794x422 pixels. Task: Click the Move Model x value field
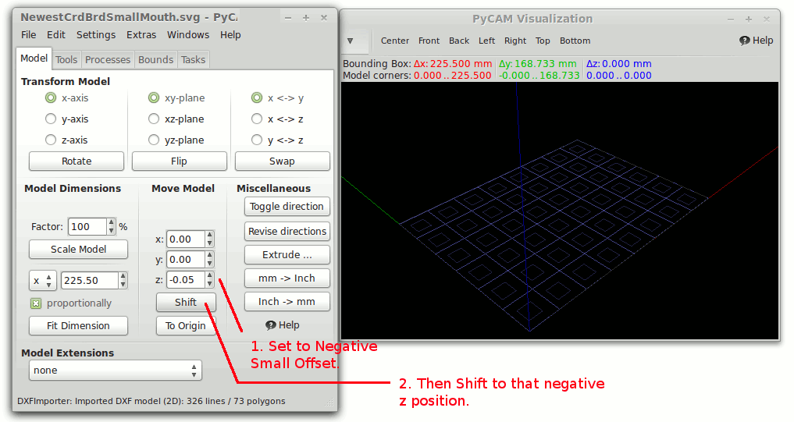[x=186, y=239]
